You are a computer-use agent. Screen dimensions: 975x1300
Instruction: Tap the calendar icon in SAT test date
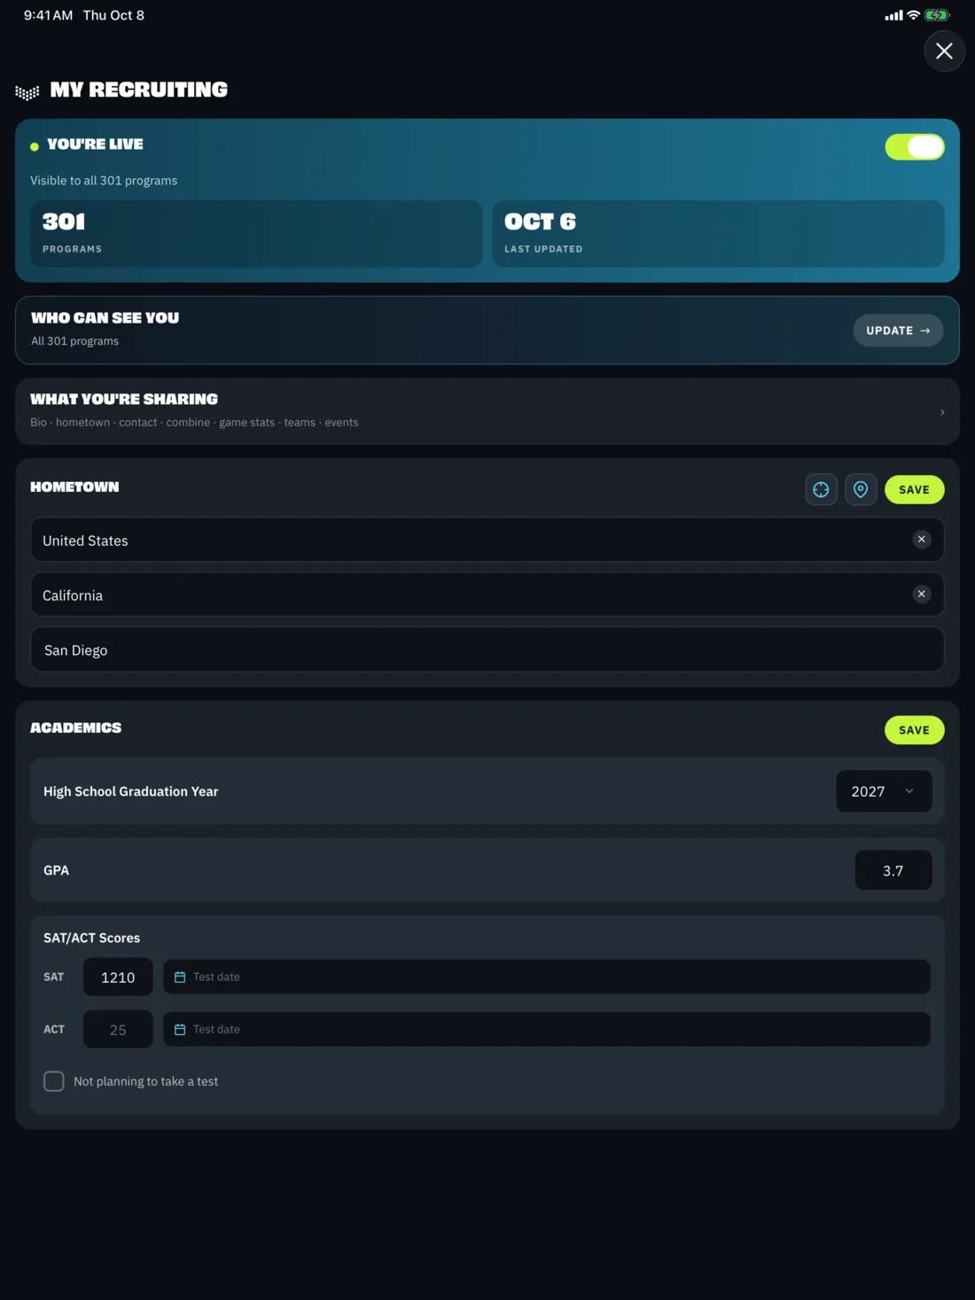point(180,977)
